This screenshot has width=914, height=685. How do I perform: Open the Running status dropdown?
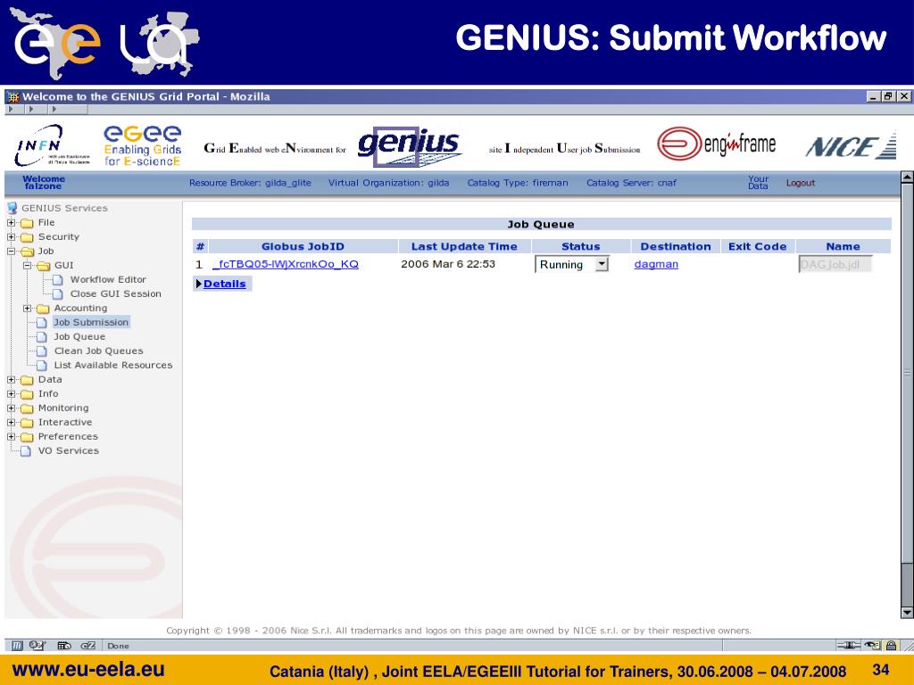tap(602, 264)
